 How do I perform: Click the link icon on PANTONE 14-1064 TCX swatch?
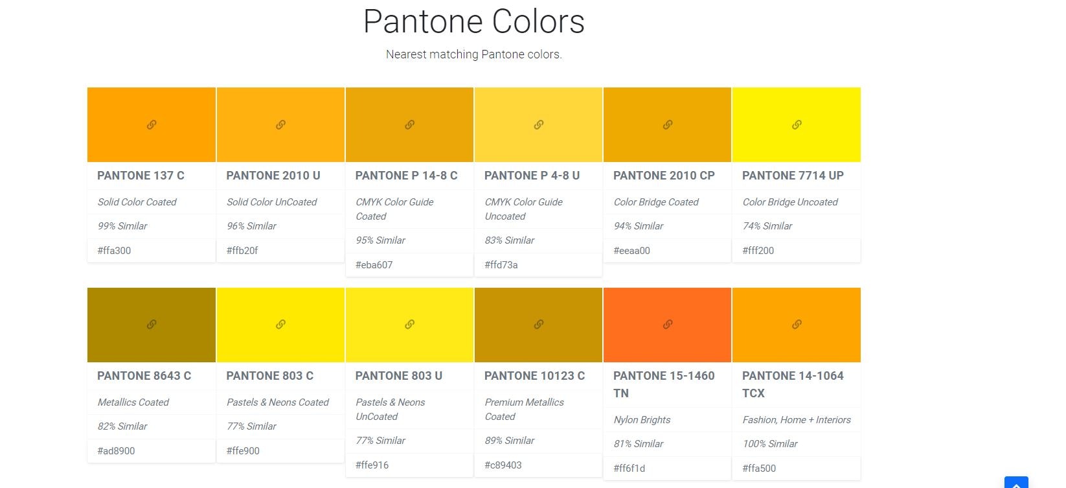(x=796, y=325)
